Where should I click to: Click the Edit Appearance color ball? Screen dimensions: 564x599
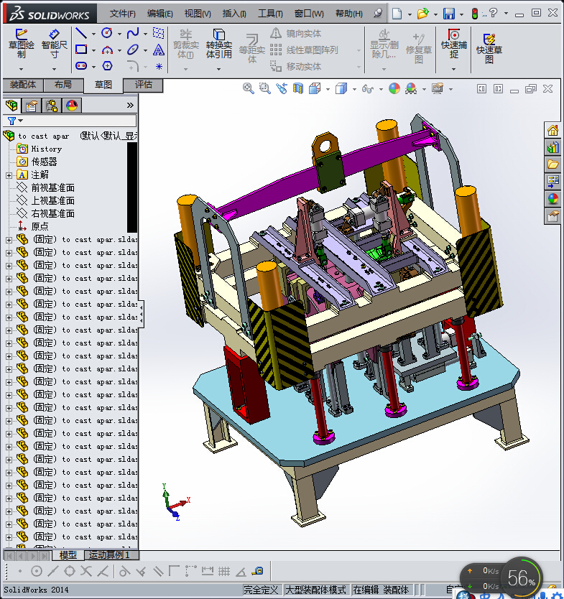(394, 88)
